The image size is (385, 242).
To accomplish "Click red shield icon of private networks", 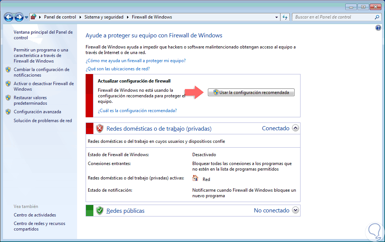I will click(99, 128).
